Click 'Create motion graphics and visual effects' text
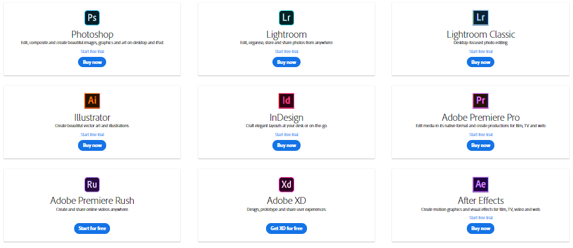 (x=480, y=210)
